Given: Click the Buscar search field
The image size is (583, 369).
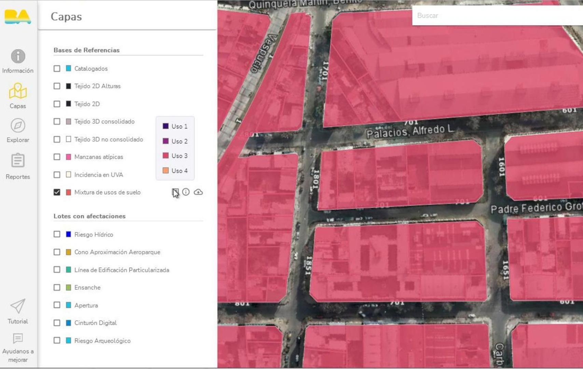Looking at the screenshot, I should coord(495,16).
